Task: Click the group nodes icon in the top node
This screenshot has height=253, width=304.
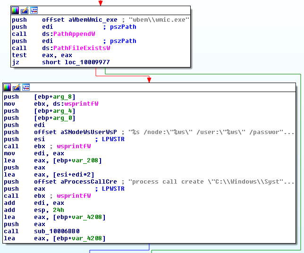Action: (x=34, y=10)
